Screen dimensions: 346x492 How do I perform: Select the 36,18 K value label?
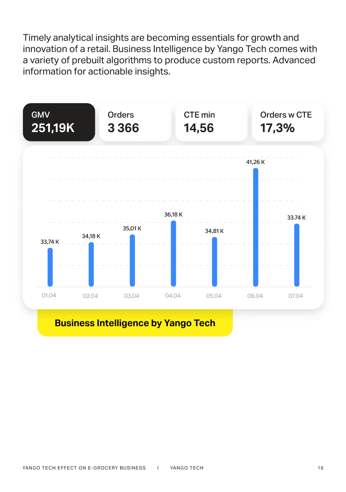(x=173, y=215)
